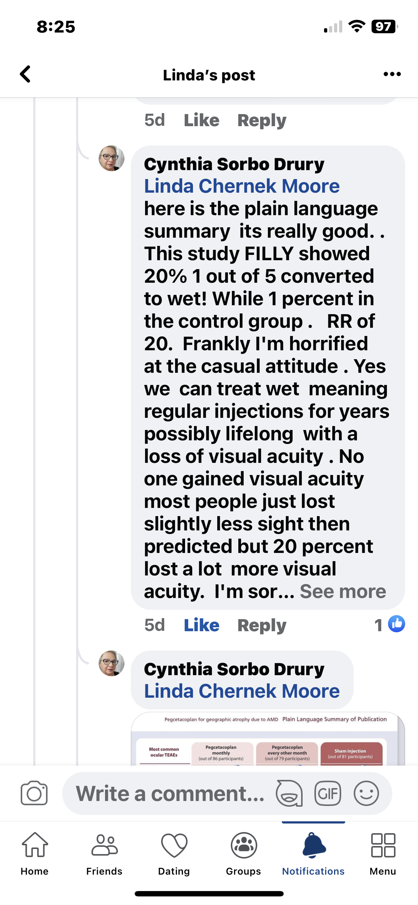
Task: Open the Pegcetacoplan summary image thumbnail
Action: pos(268,740)
